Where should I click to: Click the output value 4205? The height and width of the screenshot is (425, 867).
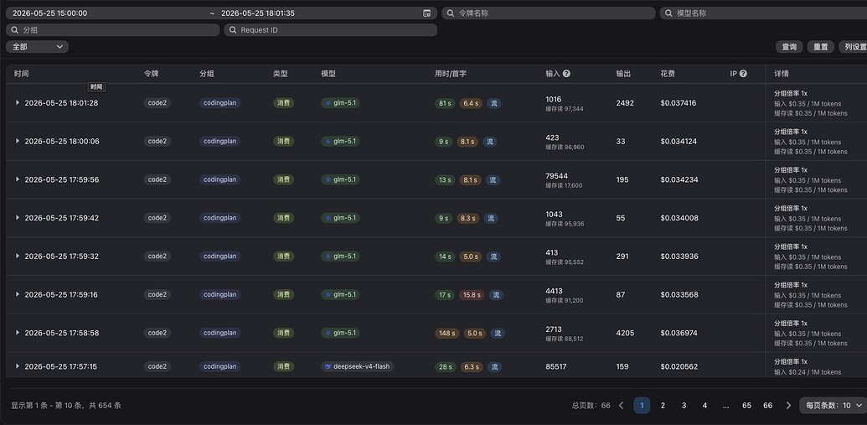pyautogui.click(x=626, y=333)
